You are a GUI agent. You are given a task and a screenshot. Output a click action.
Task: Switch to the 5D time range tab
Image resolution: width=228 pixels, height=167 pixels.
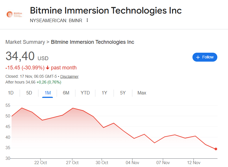pyautogui.click(x=29, y=93)
